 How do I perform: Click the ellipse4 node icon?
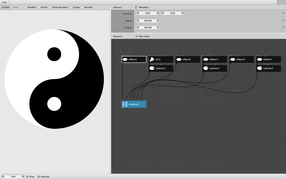pos(233,59)
